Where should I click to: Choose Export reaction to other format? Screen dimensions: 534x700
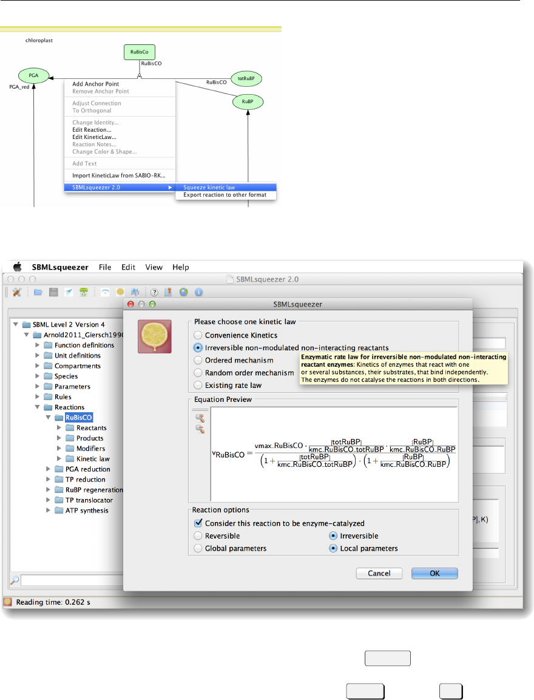coord(226,195)
